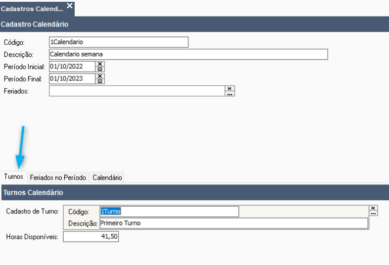Focus the Período Final date field
The image size is (389, 265).
click(x=72, y=79)
